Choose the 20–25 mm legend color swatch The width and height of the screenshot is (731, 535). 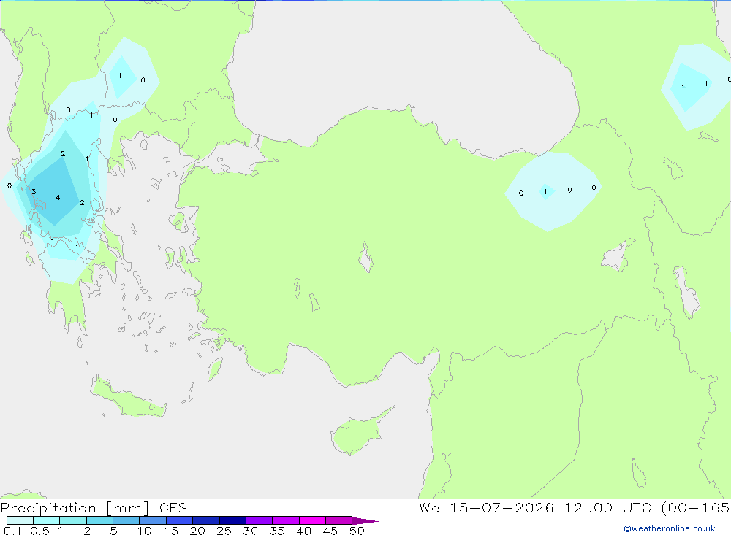tap(205, 520)
